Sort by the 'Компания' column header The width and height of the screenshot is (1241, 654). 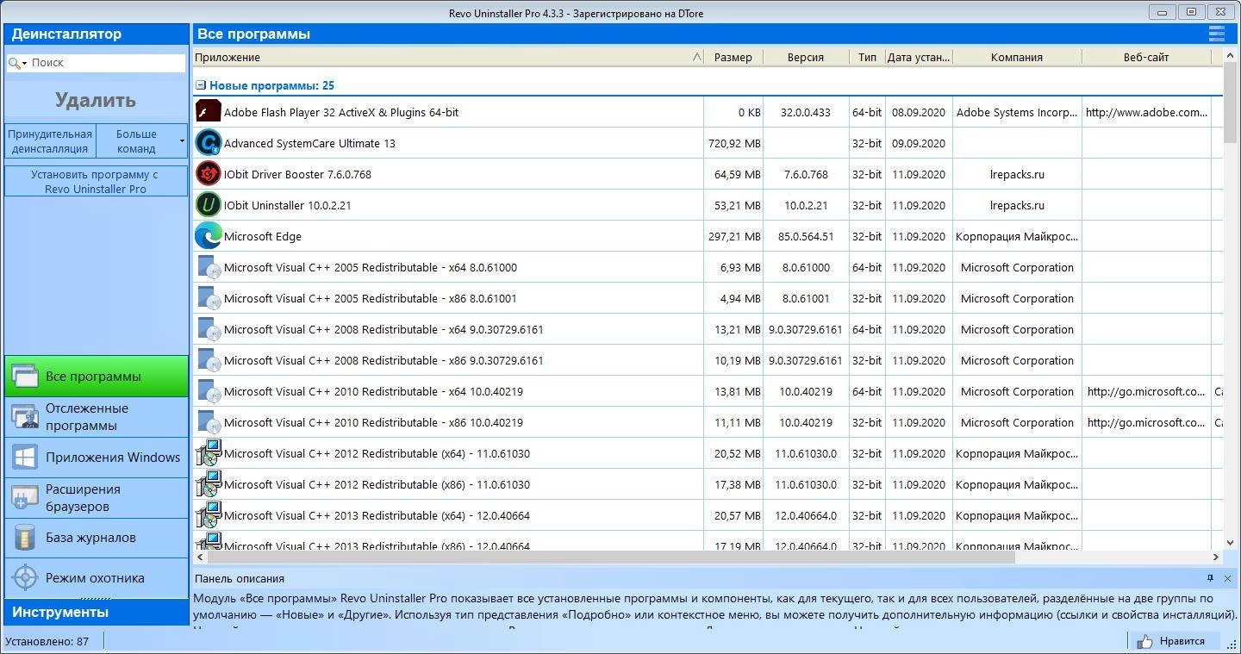[1017, 57]
